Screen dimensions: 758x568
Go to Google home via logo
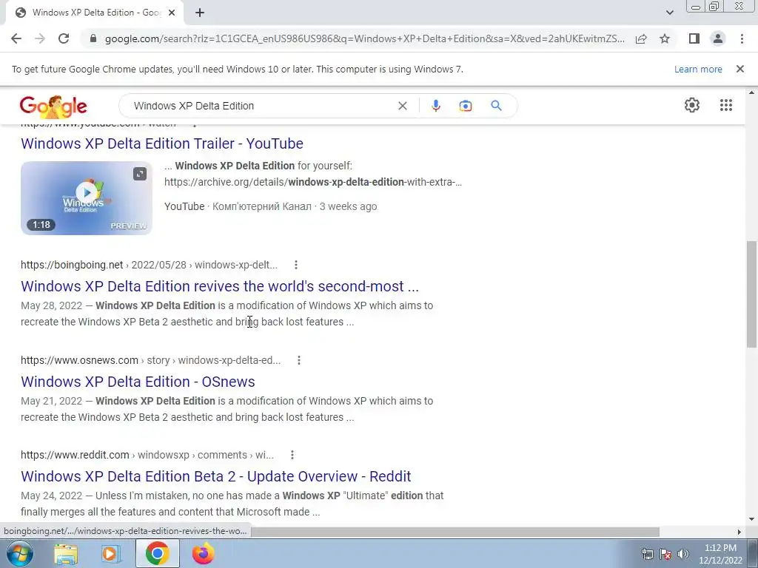53,106
